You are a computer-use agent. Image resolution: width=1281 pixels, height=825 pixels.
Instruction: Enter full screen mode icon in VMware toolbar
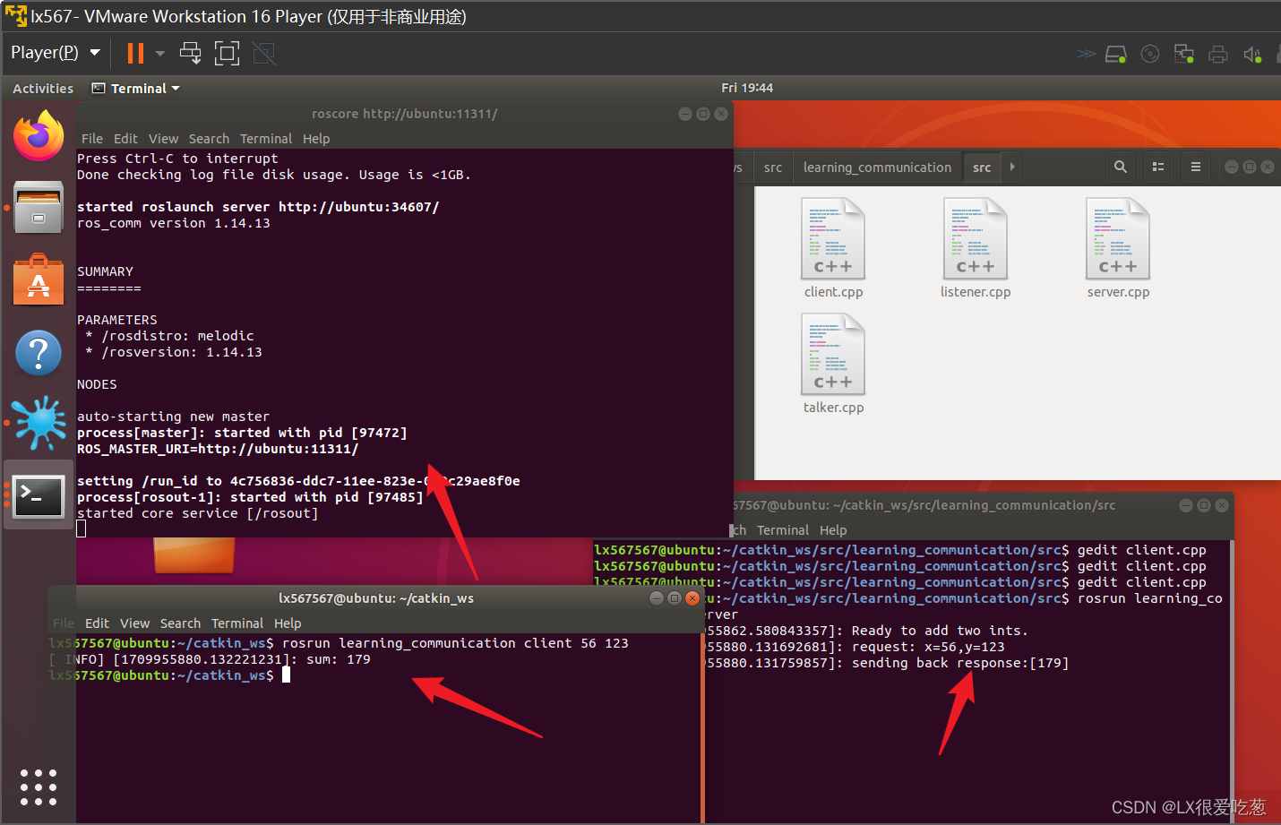point(228,53)
